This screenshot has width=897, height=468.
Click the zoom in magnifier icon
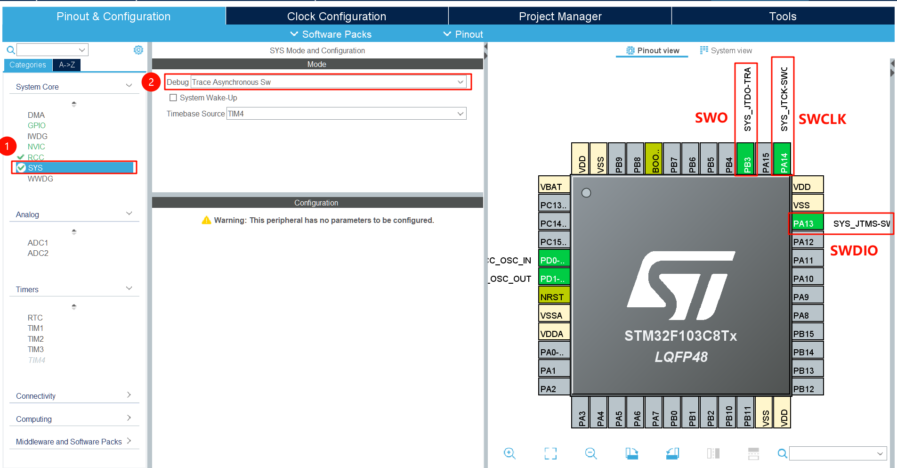509,453
